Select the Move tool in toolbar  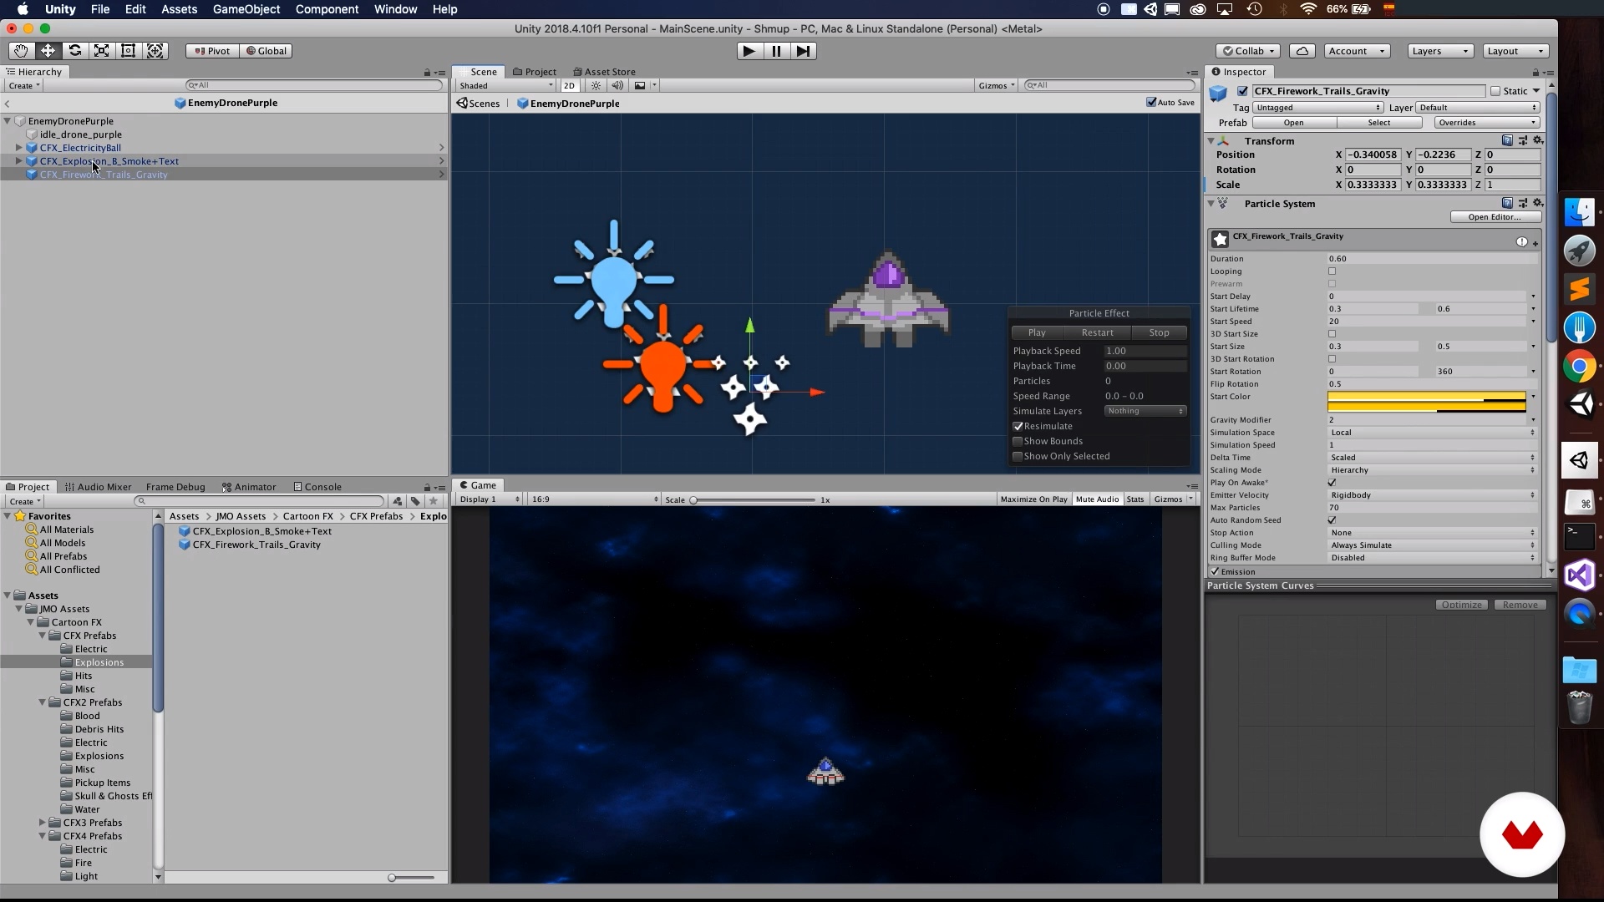click(x=48, y=51)
